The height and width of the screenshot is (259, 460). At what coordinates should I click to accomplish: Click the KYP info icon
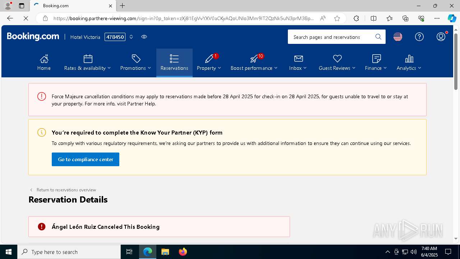[x=42, y=132]
